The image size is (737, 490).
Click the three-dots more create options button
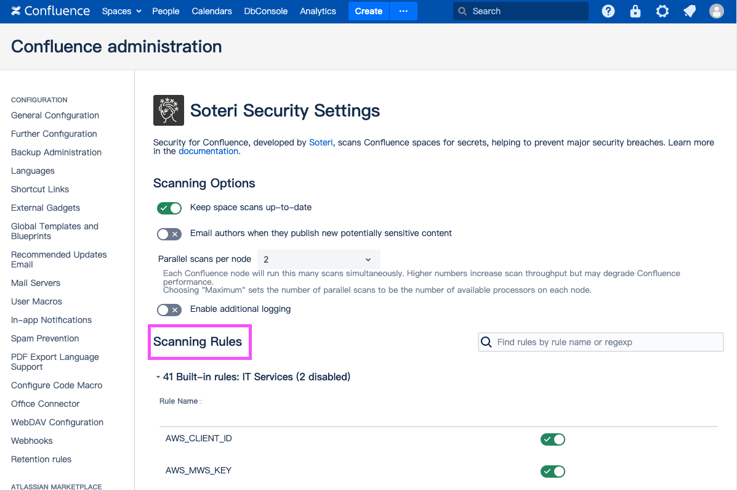pos(403,11)
